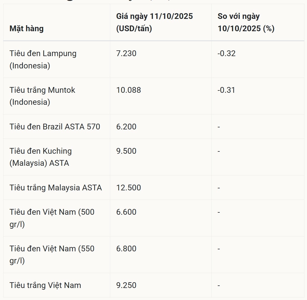Click the 6.600 price value
The width and height of the screenshot is (307, 300).
(126, 212)
